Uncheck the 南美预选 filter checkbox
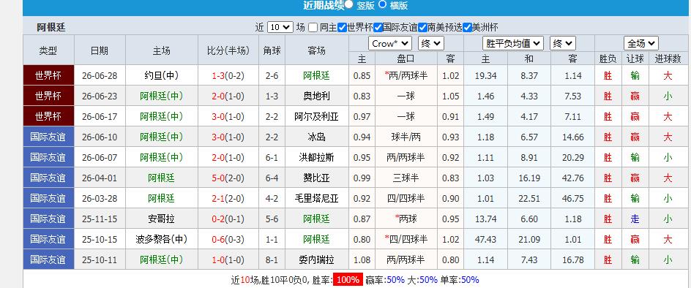The width and height of the screenshot is (691, 288). [x=422, y=27]
